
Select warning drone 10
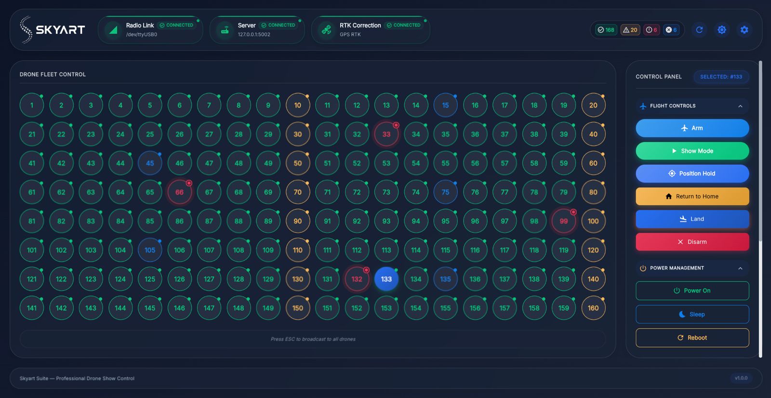[x=298, y=105]
